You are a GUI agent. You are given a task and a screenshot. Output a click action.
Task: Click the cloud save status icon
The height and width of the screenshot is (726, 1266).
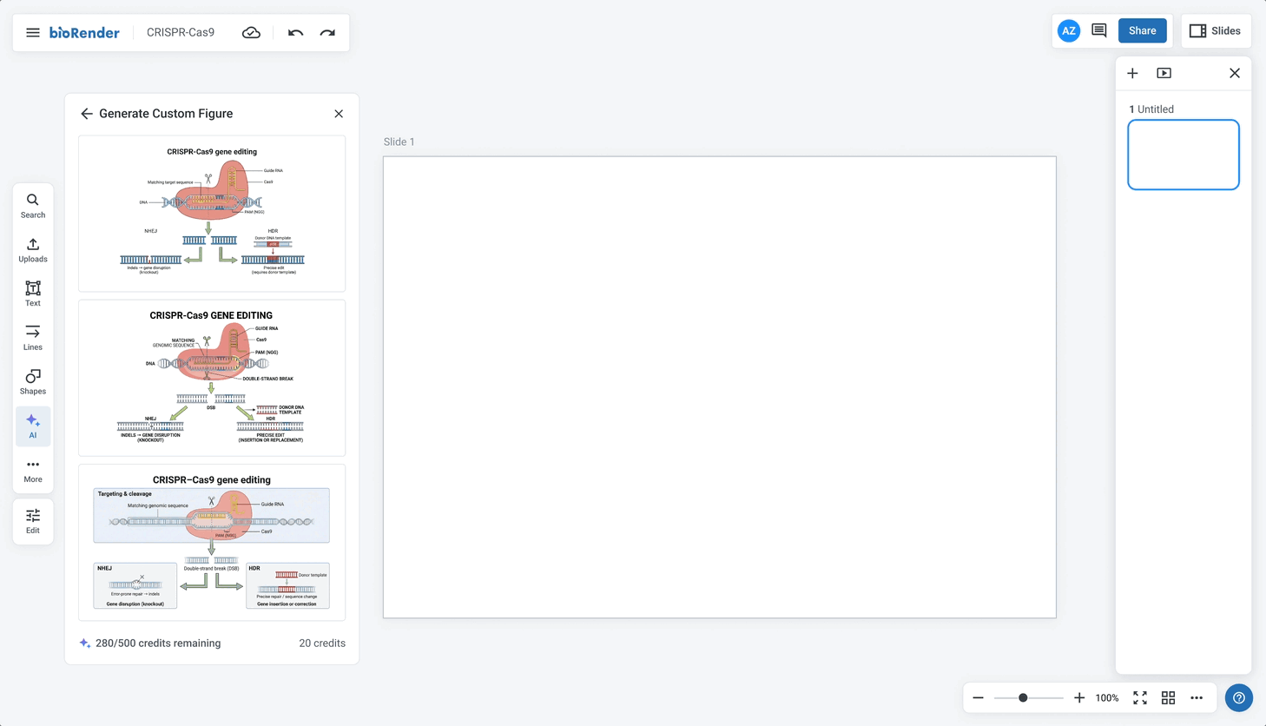251,32
